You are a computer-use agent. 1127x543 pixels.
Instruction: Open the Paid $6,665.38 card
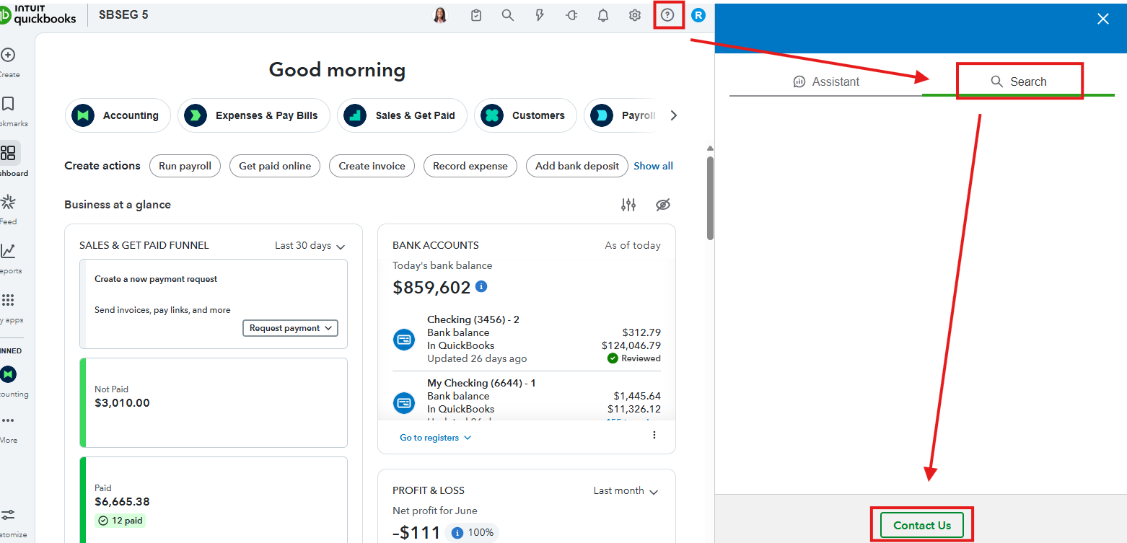point(214,499)
